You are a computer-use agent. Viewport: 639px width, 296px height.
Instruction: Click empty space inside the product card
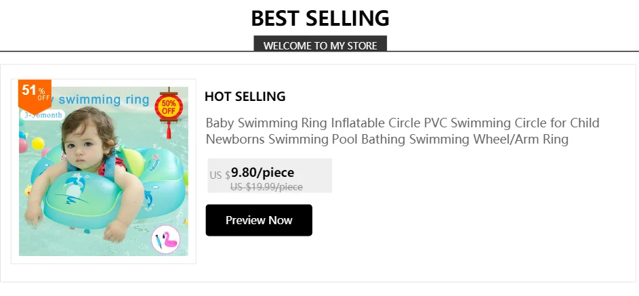tap(474, 217)
